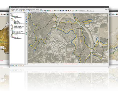
Task: Click the floppy-disk Save icon in toolbar
Action: 14,11
